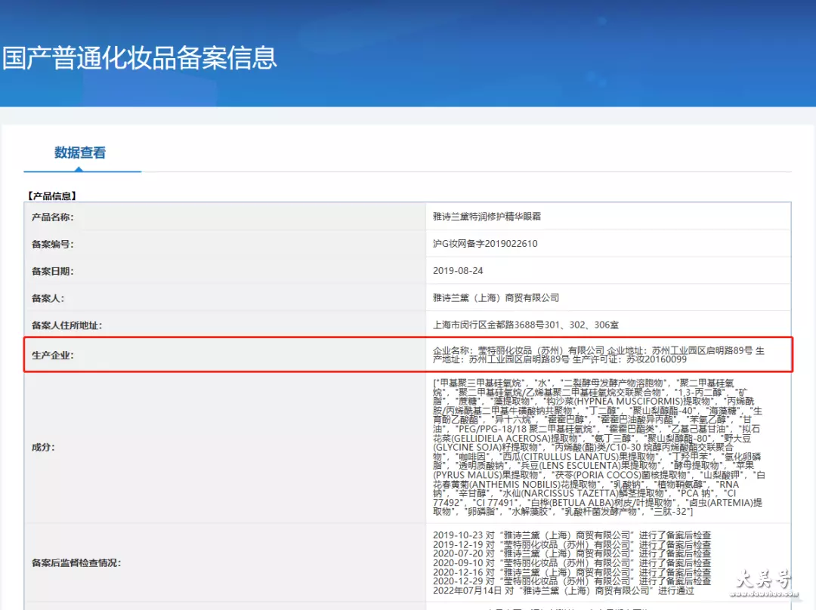Select the 2020-07-20 inspection record line
This screenshot has width=816, height=610.
[x=572, y=553]
